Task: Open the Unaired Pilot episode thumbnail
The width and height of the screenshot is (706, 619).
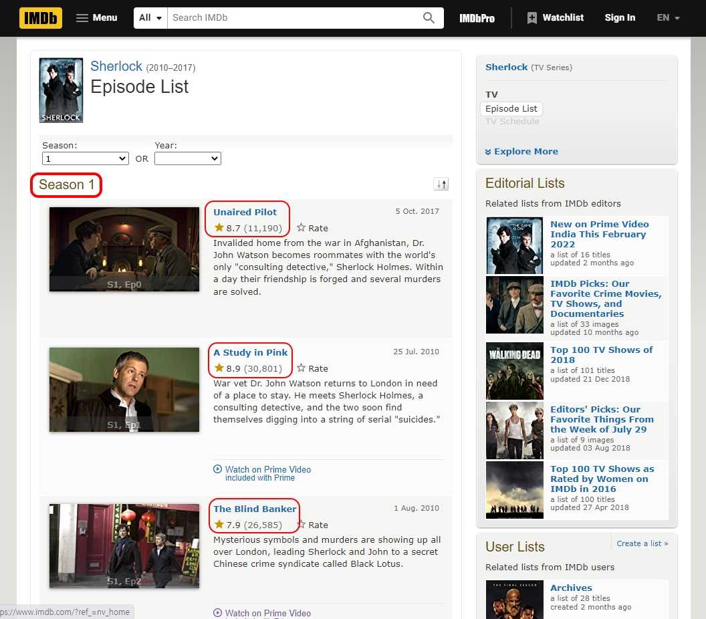Action: [124, 249]
